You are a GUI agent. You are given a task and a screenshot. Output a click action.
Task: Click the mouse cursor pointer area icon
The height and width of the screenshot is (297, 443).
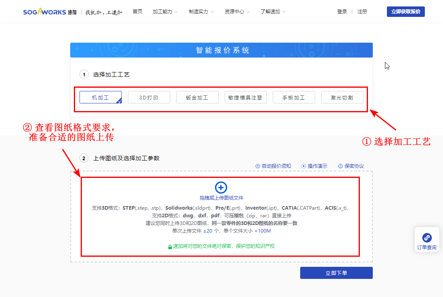386,65
